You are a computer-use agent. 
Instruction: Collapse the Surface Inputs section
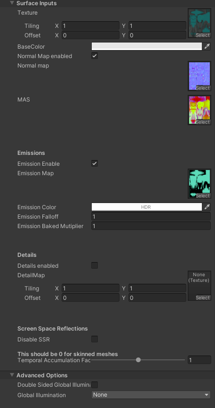tap(12, 3)
